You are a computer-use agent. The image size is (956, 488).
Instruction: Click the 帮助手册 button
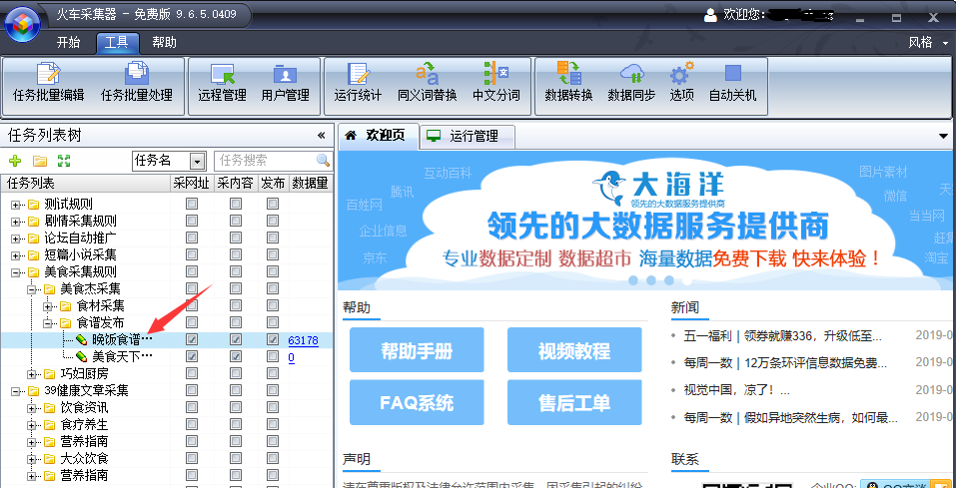click(x=417, y=349)
